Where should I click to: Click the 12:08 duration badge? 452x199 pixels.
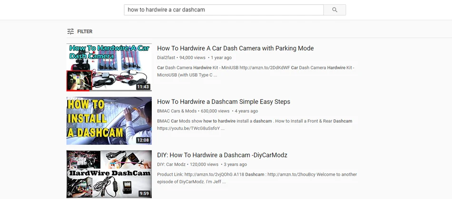tap(143, 140)
